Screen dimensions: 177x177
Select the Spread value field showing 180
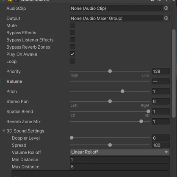(x=161, y=145)
